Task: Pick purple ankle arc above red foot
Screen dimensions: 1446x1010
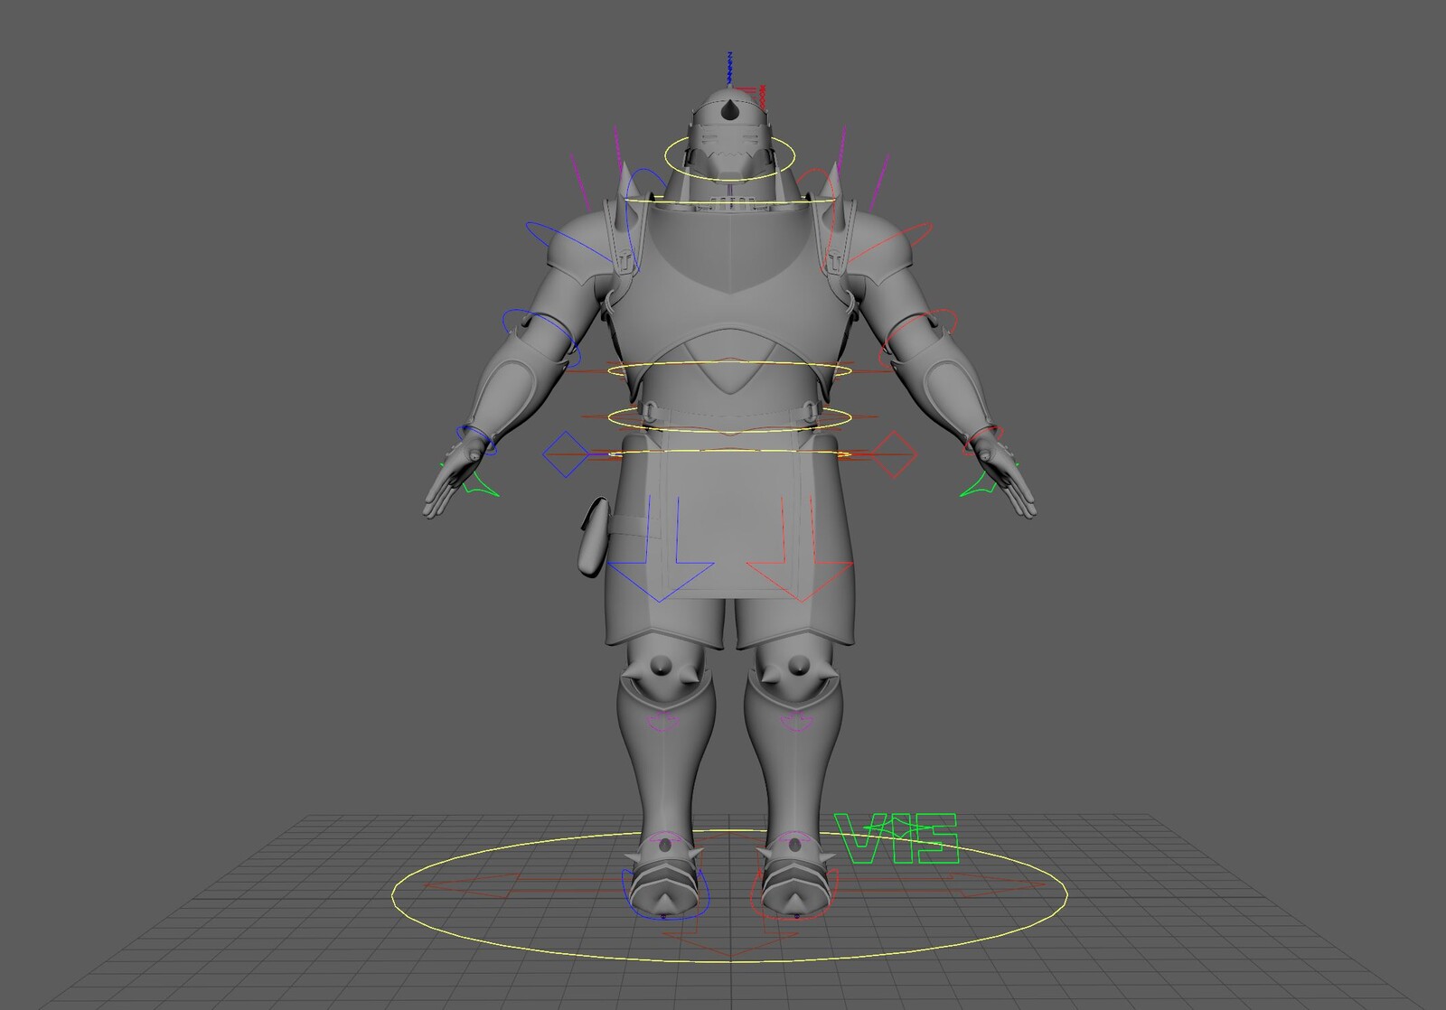Action: [x=794, y=837]
